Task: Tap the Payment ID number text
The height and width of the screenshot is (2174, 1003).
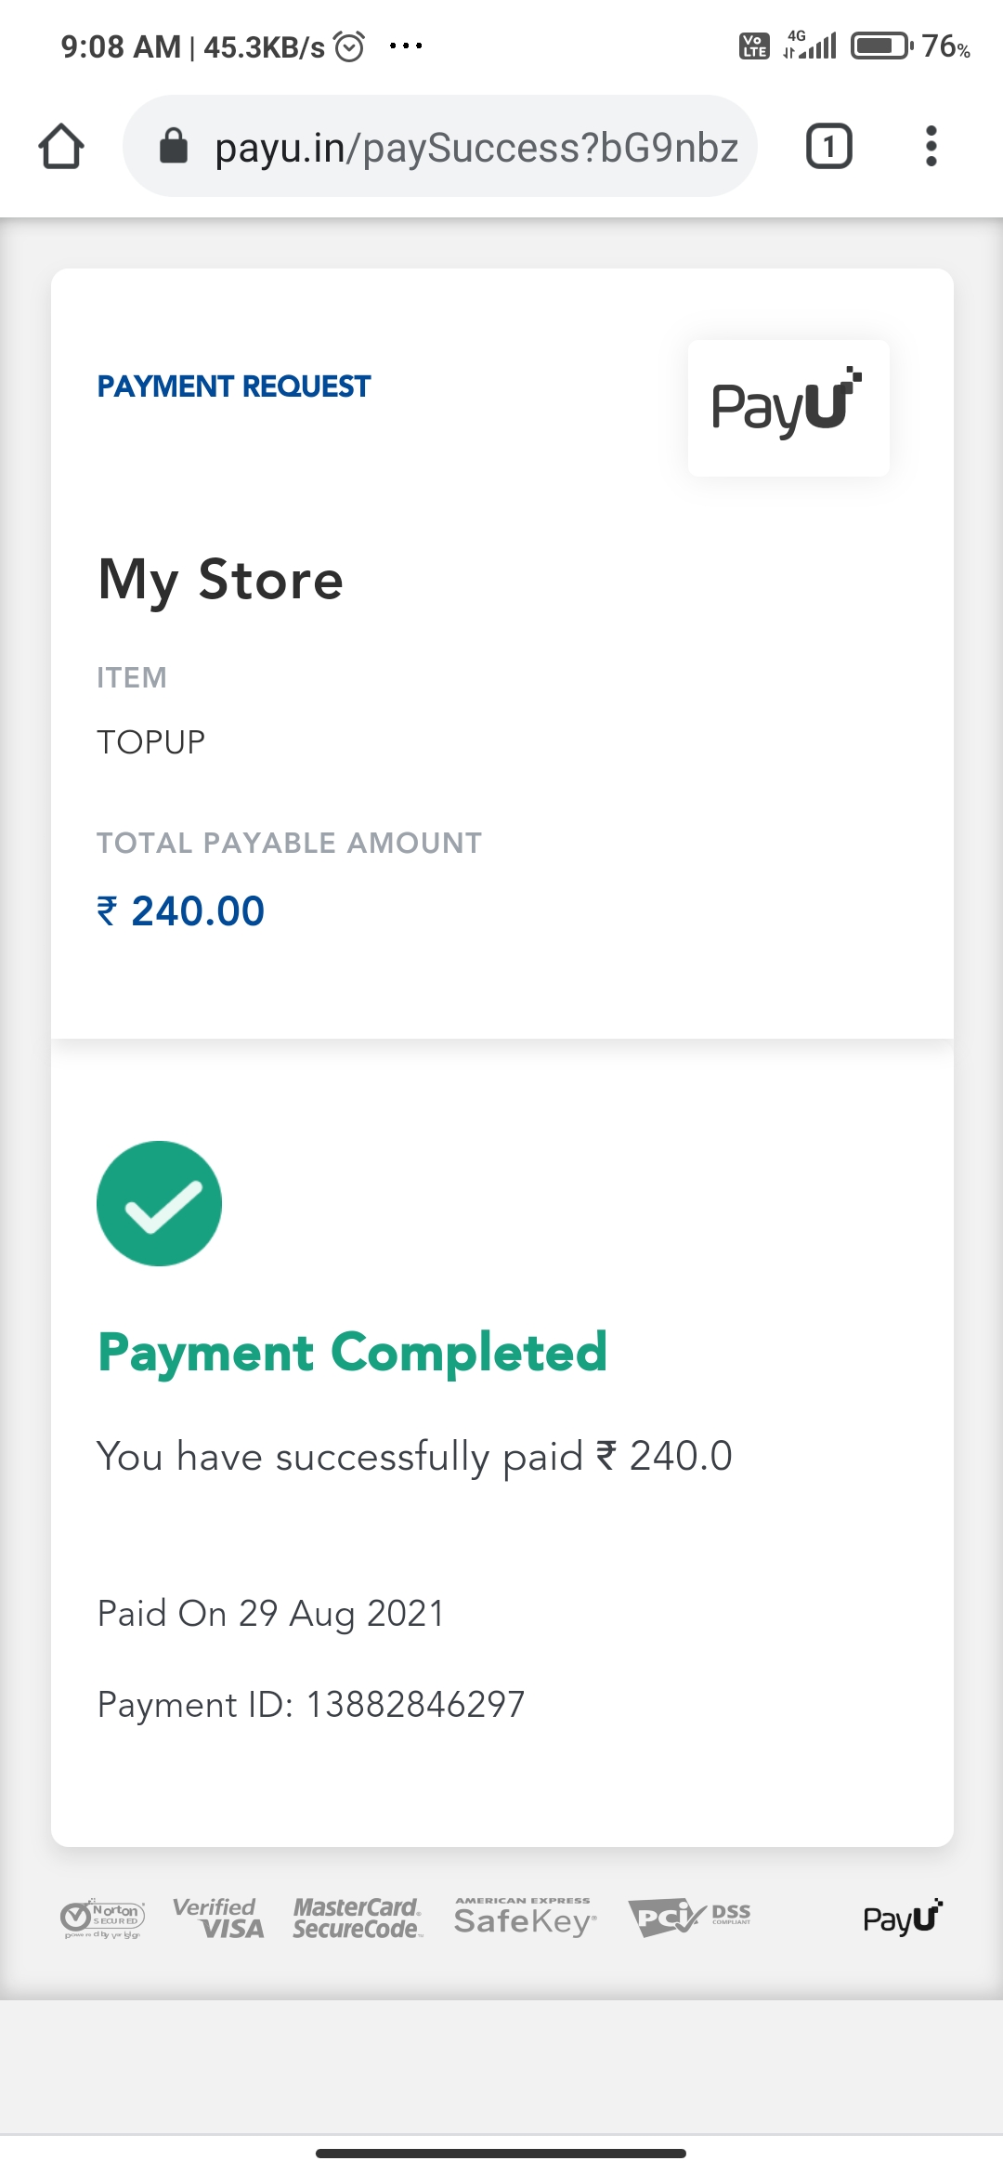Action: click(415, 1704)
